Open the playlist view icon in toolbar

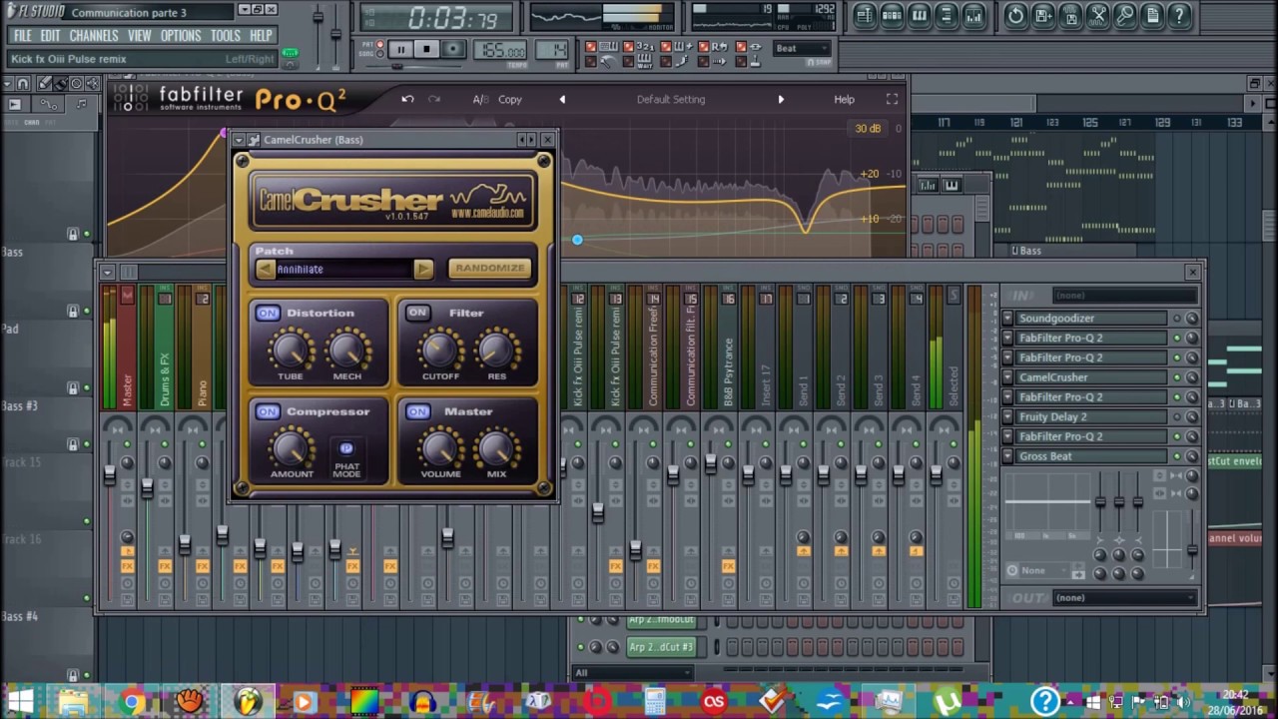[x=865, y=15]
